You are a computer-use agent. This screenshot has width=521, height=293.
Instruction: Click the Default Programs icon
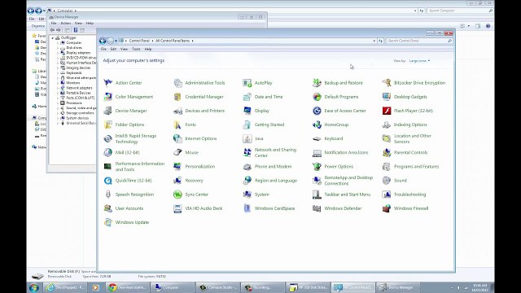(x=317, y=97)
